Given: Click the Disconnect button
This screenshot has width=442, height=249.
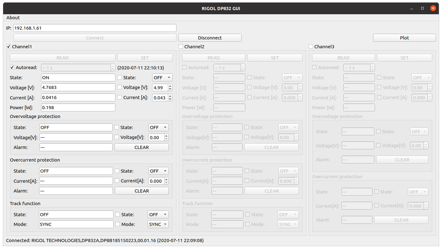Looking at the screenshot, I should (x=210, y=38).
